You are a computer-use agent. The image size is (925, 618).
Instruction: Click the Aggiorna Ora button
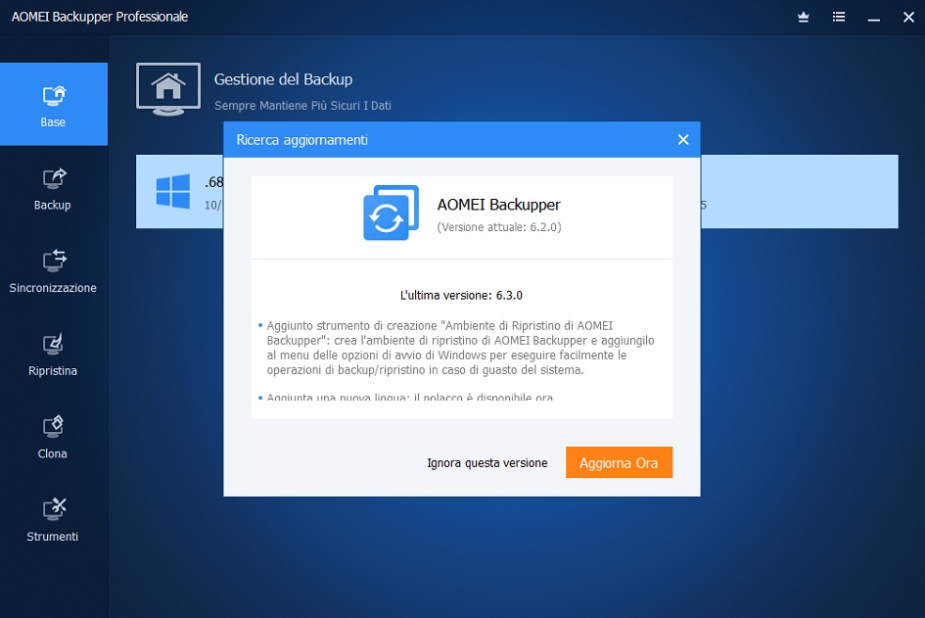(619, 462)
